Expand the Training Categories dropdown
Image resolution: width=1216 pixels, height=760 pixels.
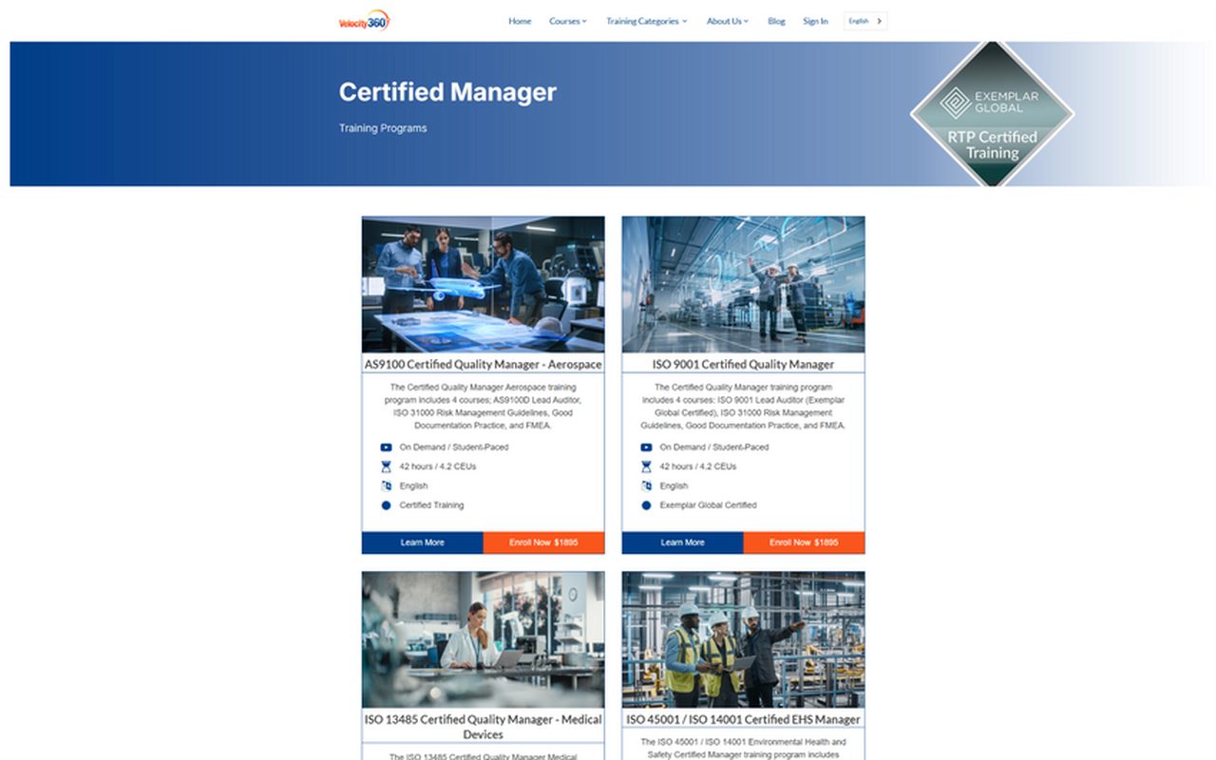(647, 21)
